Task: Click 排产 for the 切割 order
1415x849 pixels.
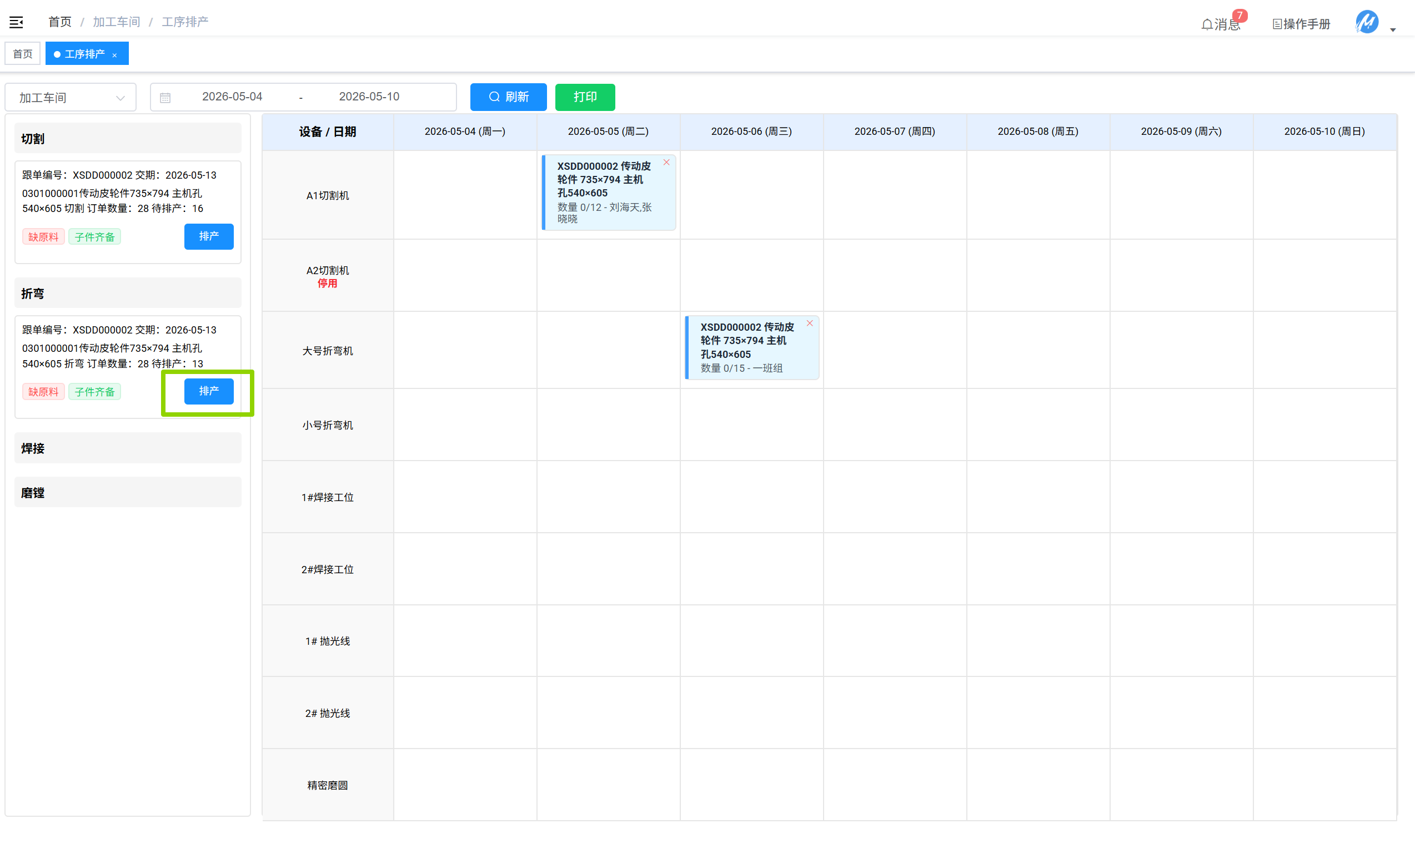Action: [208, 236]
